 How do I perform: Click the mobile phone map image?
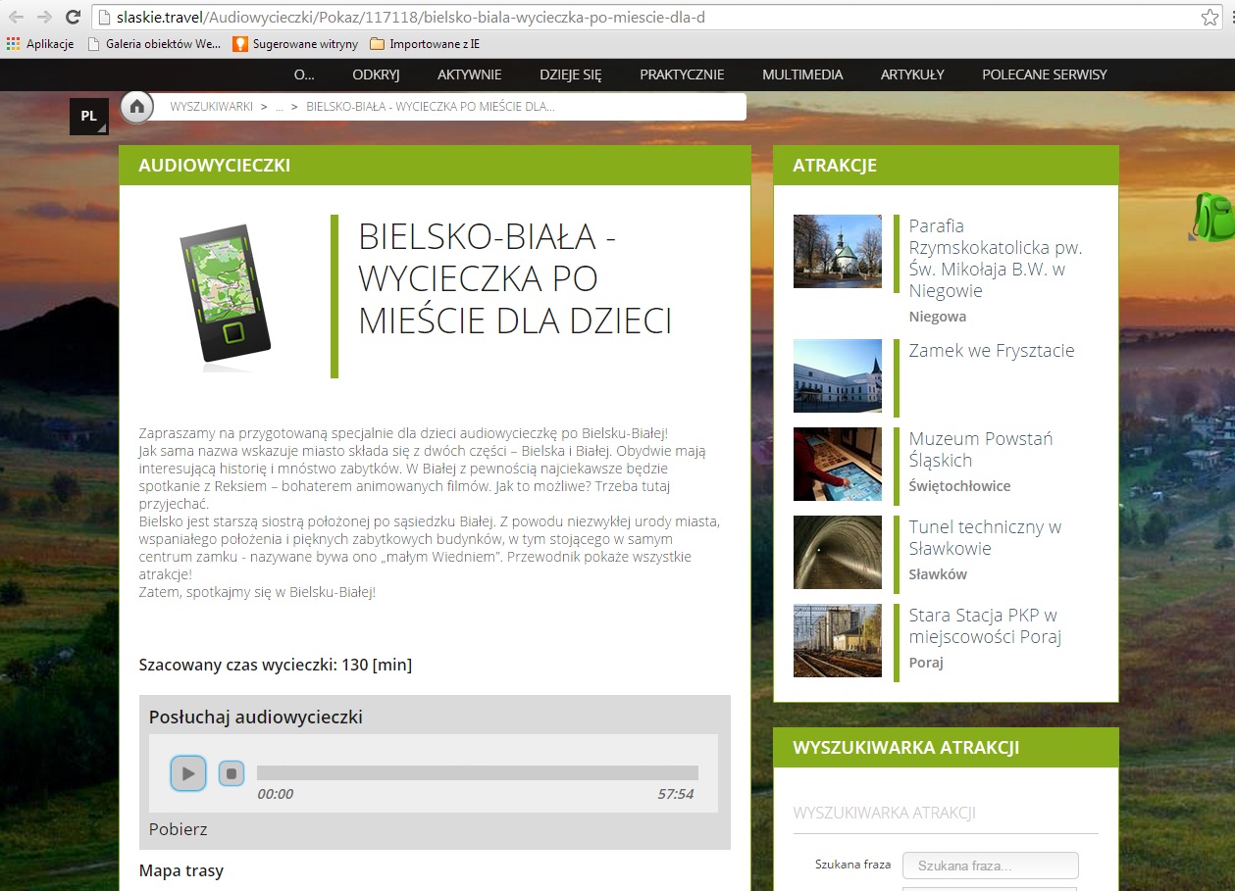(x=226, y=297)
